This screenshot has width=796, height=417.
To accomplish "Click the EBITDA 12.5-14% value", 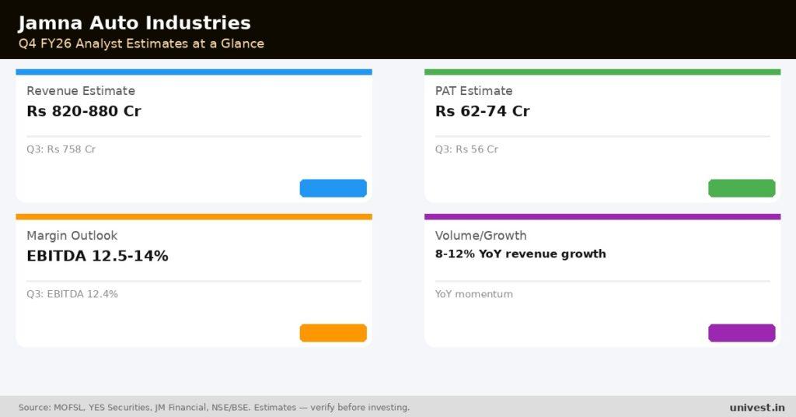I will click(97, 255).
